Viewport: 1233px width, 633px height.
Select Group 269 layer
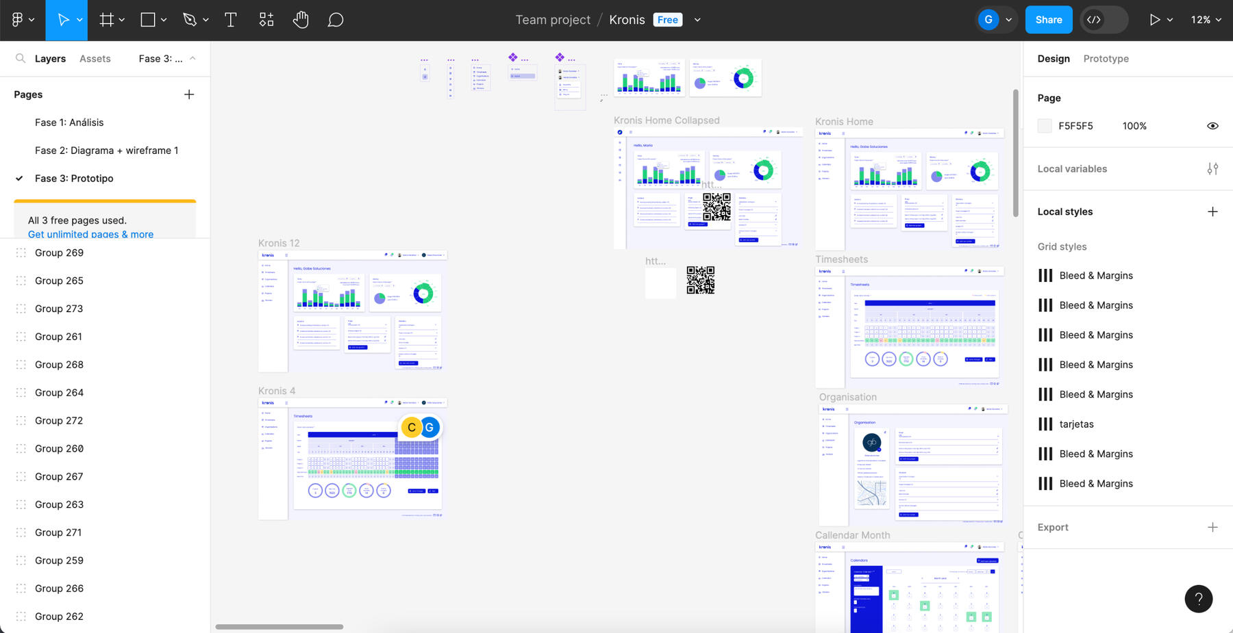pyautogui.click(x=59, y=253)
